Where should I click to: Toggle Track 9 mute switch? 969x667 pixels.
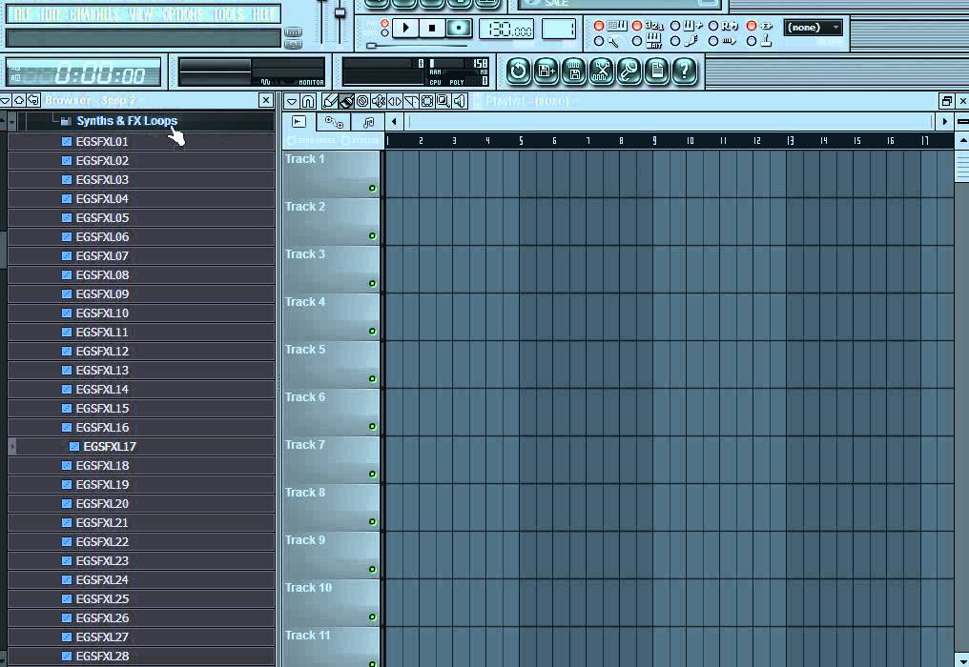(x=372, y=570)
